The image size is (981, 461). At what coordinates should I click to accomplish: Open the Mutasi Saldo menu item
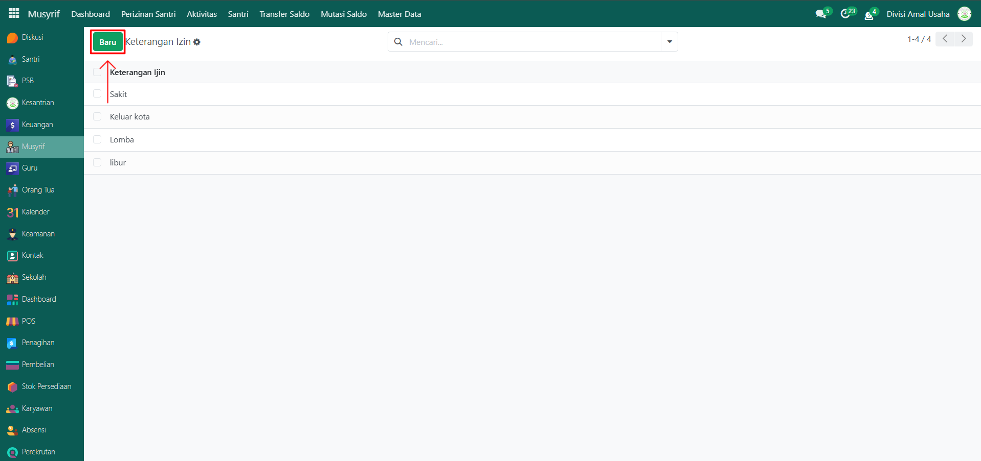point(343,14)
